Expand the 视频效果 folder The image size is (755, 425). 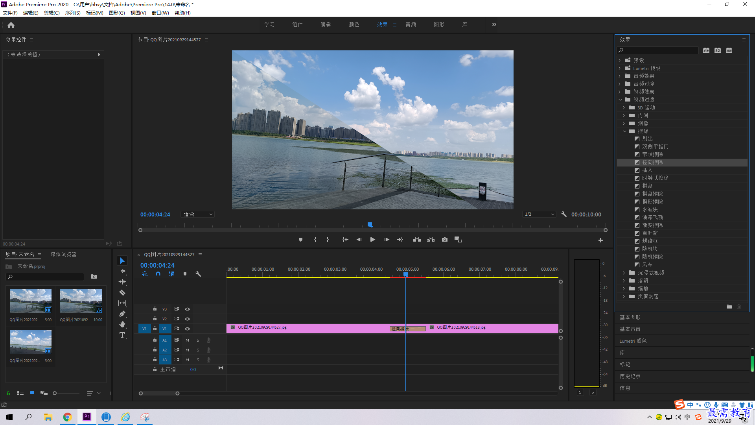pos(620,92)
